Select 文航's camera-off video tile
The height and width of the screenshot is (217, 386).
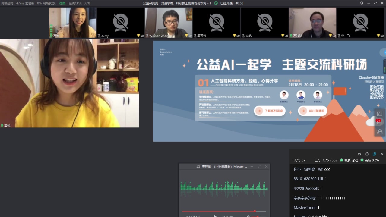click(x=265, y=23)
